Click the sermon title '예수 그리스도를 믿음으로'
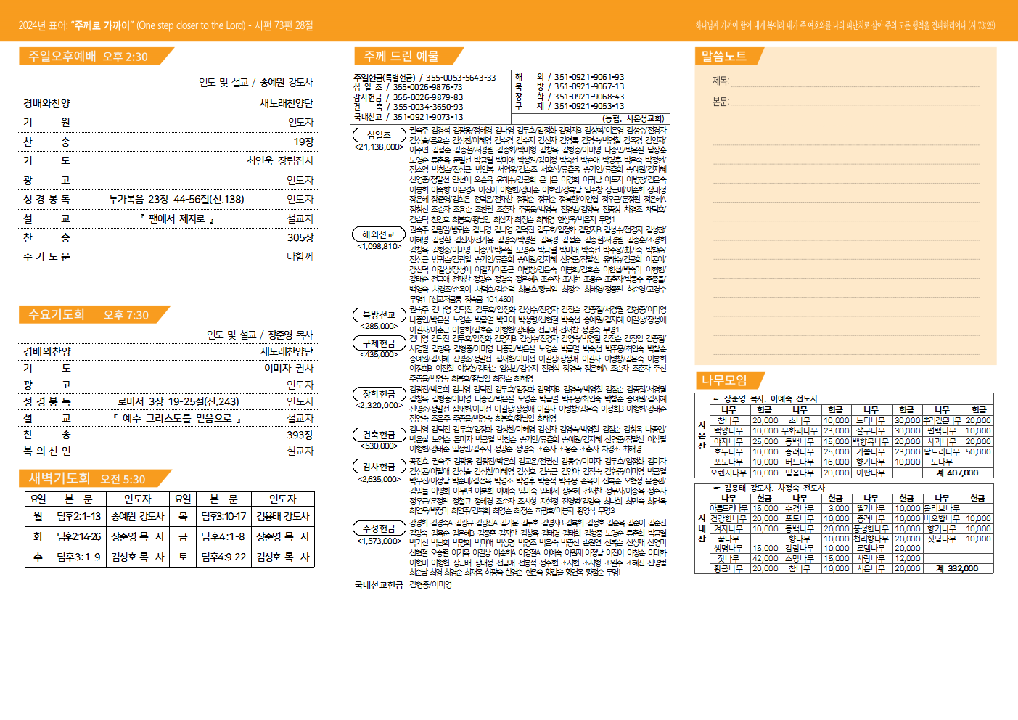Viewport: 1018px width, 720px height. [x=176, y=418]
